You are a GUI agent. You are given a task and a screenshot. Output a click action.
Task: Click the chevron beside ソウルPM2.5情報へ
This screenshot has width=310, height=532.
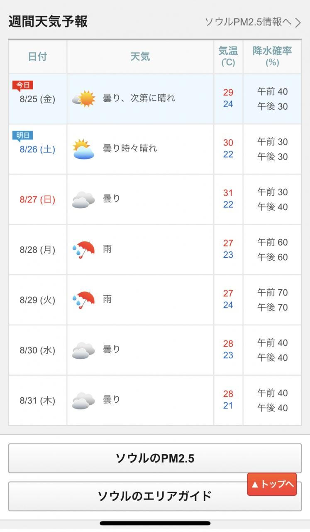[298, 22]
